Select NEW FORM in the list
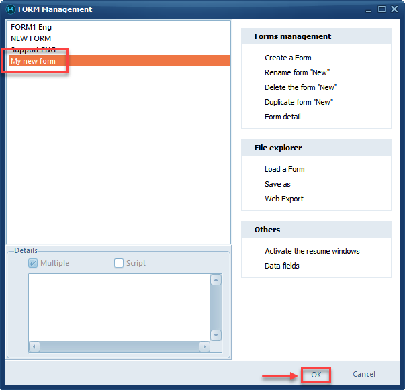Image resolution: width=405 pixels, height=390 pixels. pyautogui.click(x=31, y=38)
